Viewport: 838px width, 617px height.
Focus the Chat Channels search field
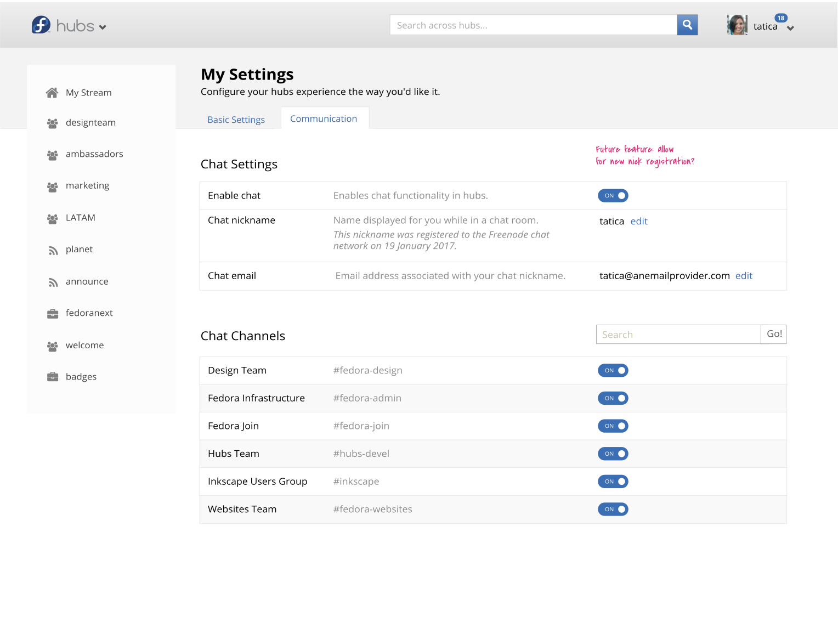click(x=678, y=335)
